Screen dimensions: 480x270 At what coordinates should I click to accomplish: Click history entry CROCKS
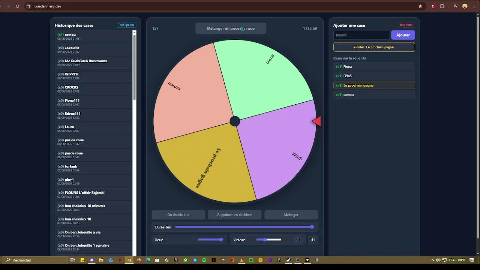(94, 89)
